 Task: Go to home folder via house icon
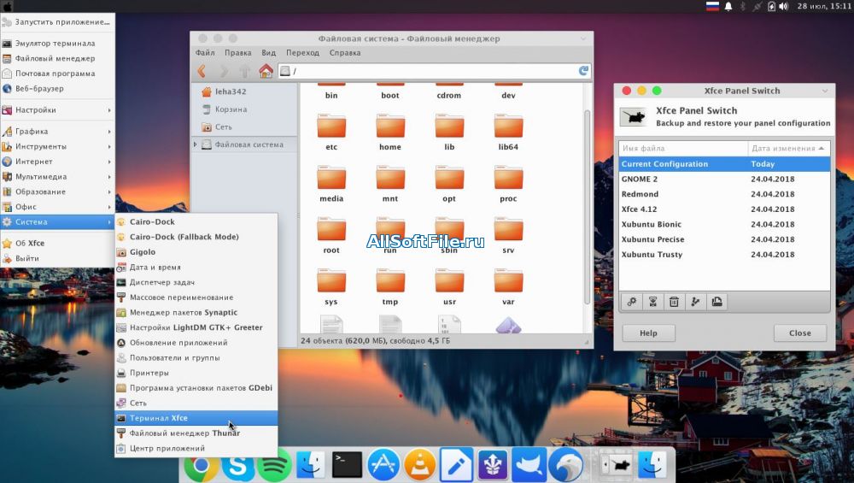tap(266, 71)
